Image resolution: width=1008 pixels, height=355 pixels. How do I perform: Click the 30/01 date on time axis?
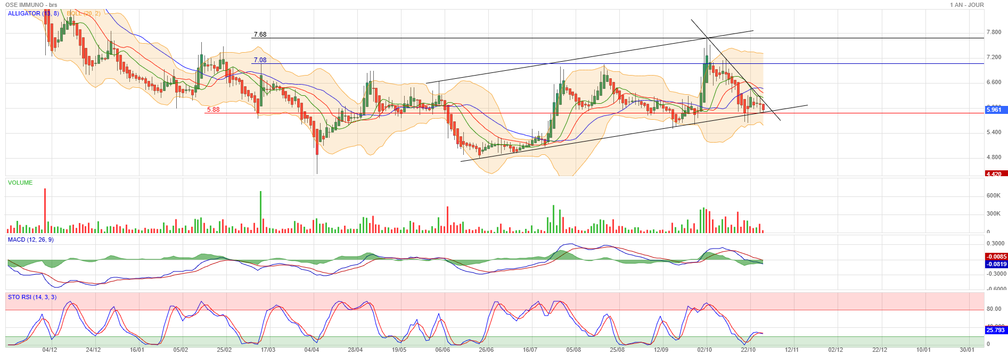click(966, 350)
